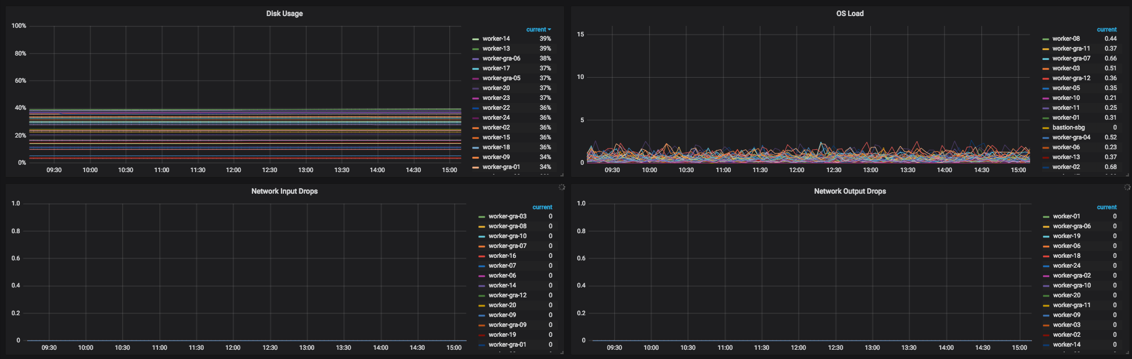Select worker-16 in Network Input Drops legend
1132x359 pixels.
[x=502, y=256]
